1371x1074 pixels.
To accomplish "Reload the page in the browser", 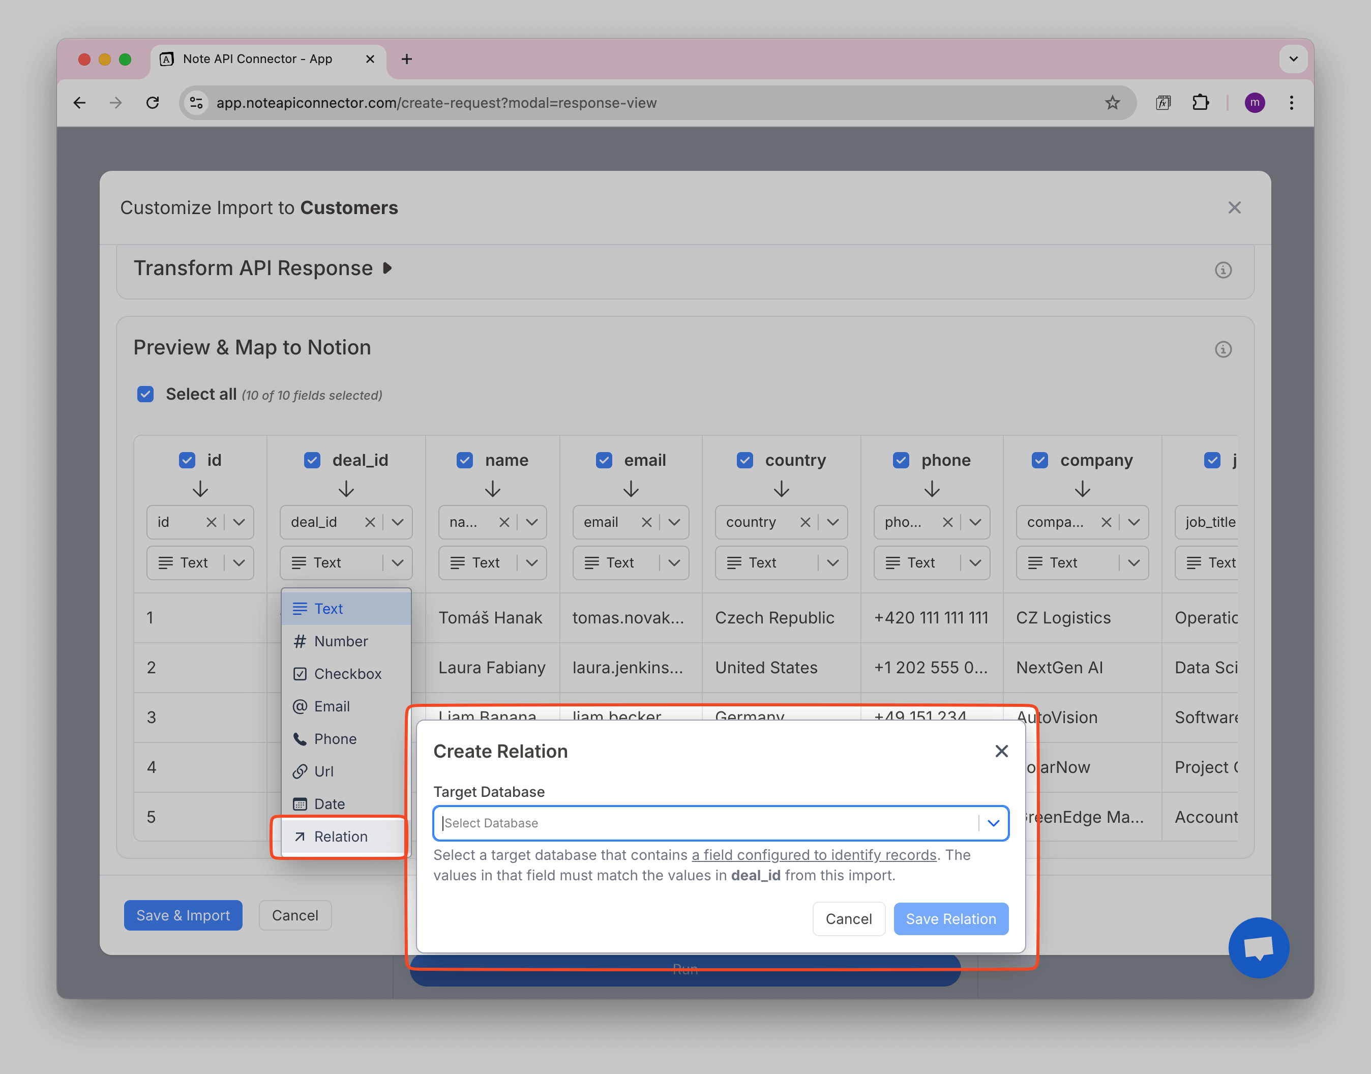I will point(152,103).
